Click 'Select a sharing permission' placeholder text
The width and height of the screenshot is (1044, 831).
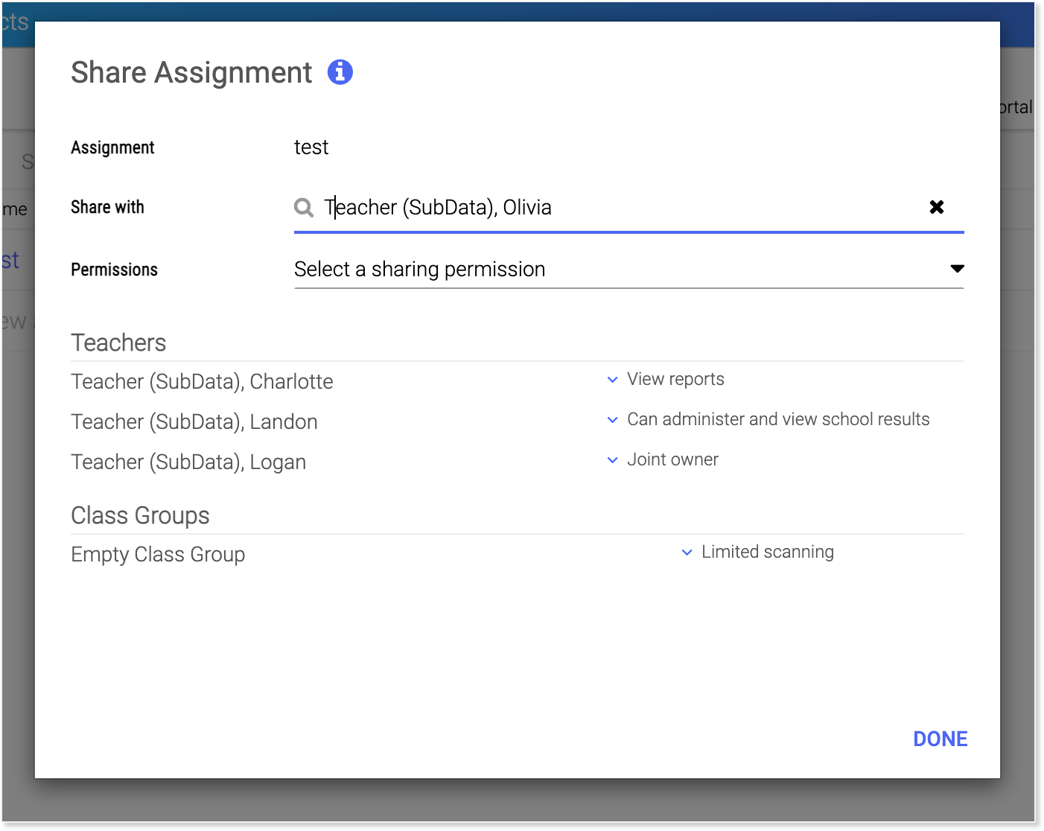420,270
